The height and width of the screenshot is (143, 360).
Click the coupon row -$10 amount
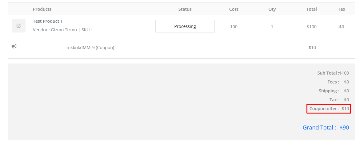pos(311,48)
